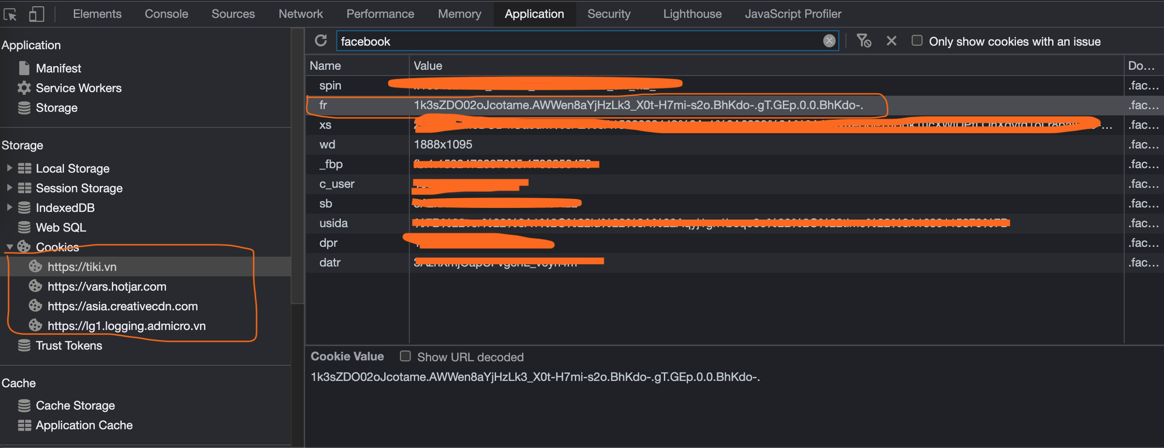Expand the Local Storage tree
The height and width of the screenshot is (448, 1164).
[x=9, y=168]
